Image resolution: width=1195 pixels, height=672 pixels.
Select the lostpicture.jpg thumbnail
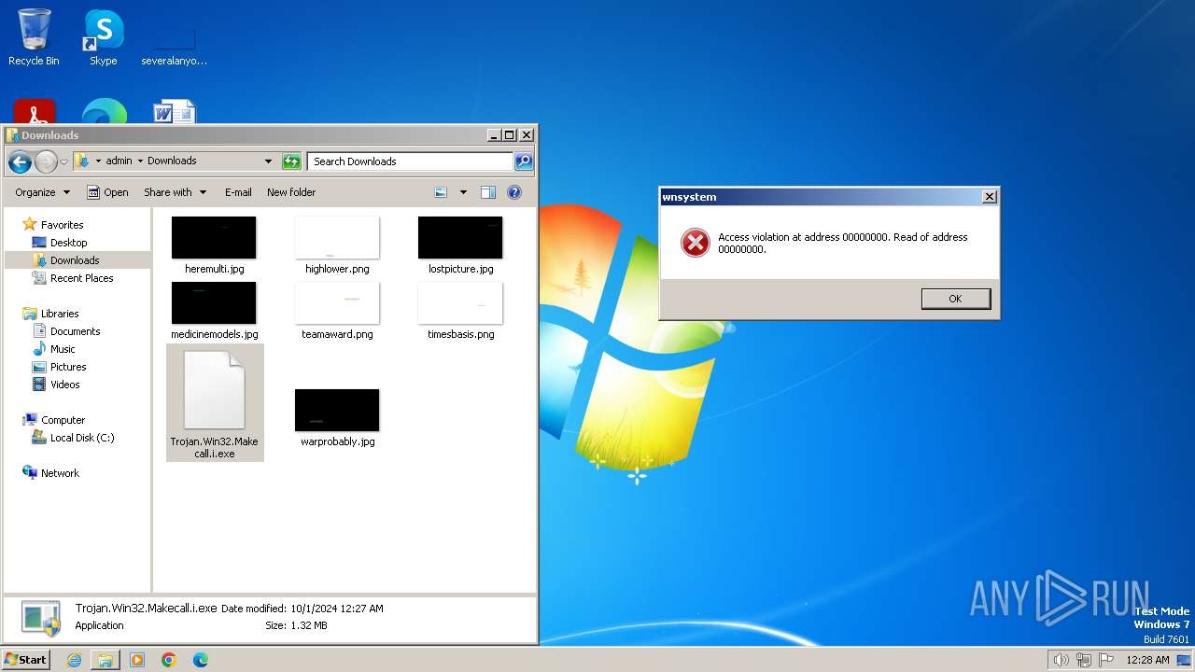(460, 237)
